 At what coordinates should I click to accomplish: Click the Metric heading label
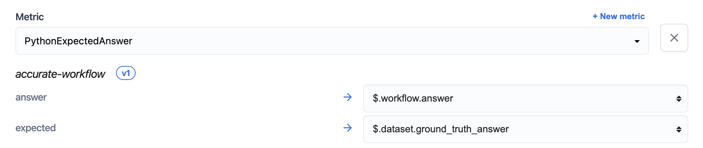tap(29, 17)
